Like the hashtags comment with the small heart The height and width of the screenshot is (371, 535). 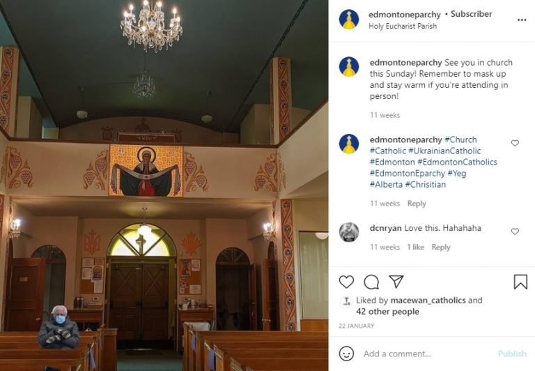pos(515,143)
